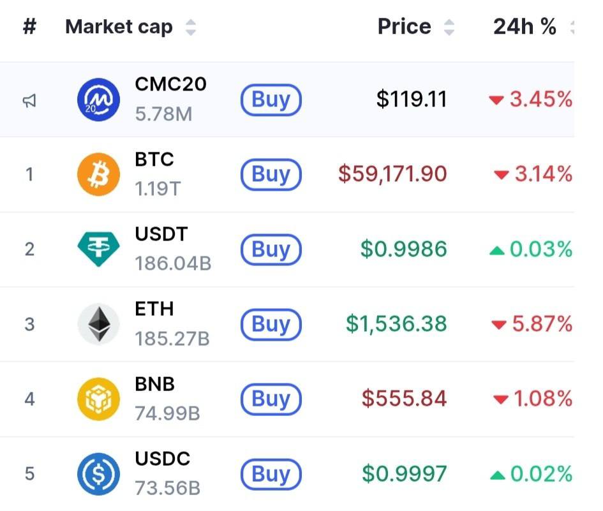
Task: Buy ETH with the Buy button
Action: [x=271, y=324]
